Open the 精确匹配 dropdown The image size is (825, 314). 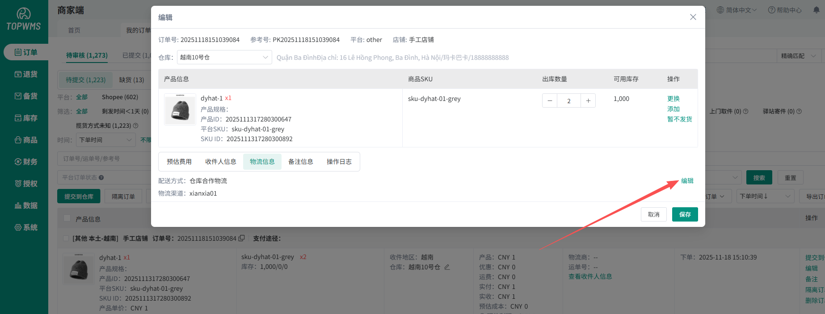pyautogui.click(x=799, y=56)
